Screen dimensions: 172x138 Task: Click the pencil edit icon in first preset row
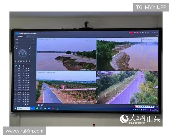tap(24, 68)
